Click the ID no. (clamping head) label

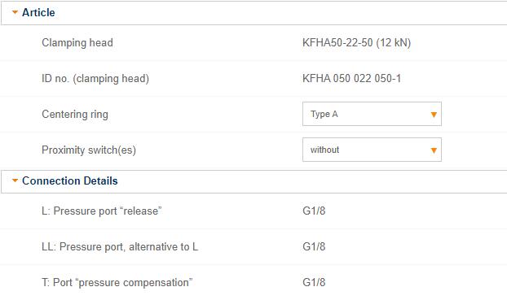click(95, 78)
